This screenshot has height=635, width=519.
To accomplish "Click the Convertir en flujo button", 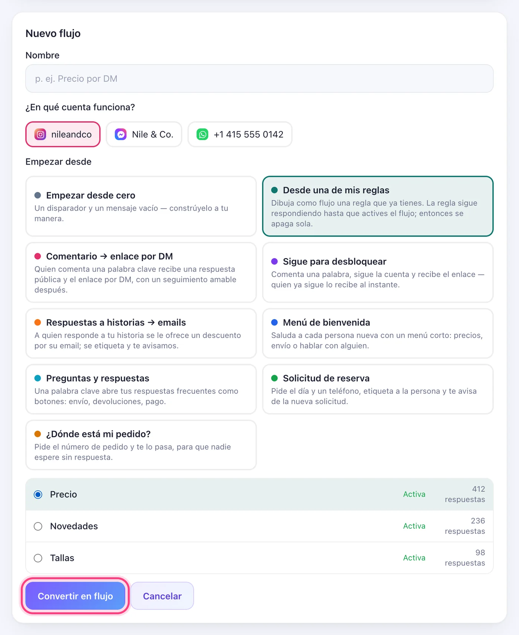I will pyautogui.click(x=75, y=596).
